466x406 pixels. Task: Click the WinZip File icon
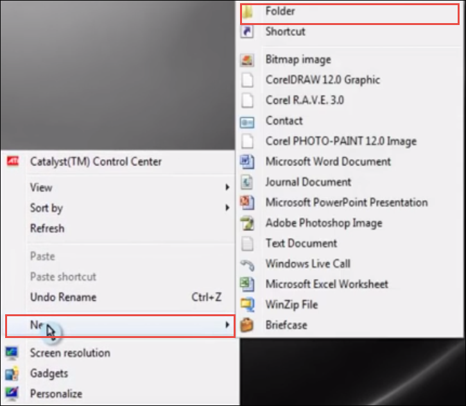247,305
